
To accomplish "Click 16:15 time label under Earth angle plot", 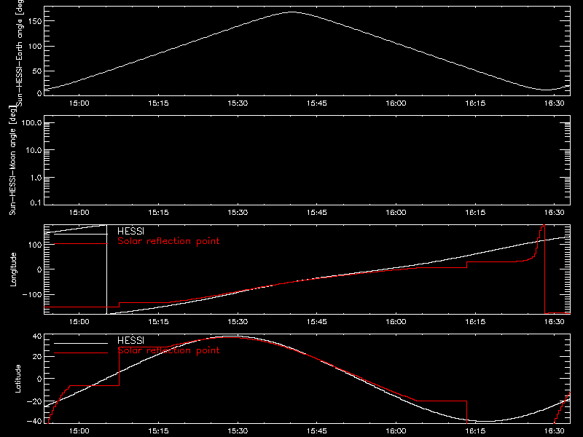I will [x=475, y=103].
